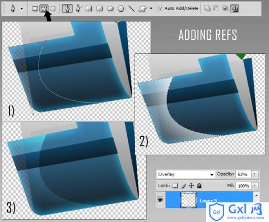Select the Rectangle shape tool
The width and height of the screenshot is (269, 222).
point(89,8)
